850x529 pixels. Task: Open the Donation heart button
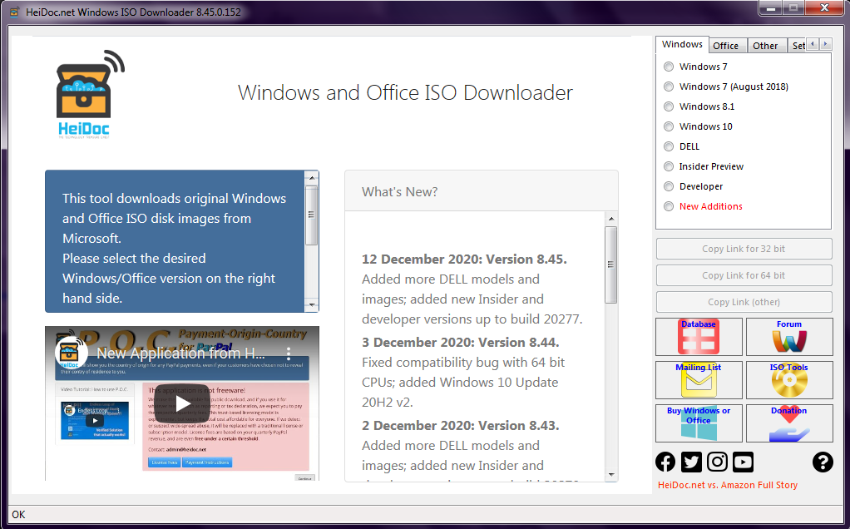pyautogui.click(x=789, y=423)
